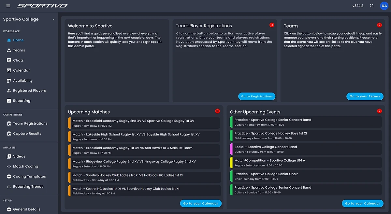The image size is (391, 214).
Task: Open Sunday's Senior Concert Band practice event
Action: pyautogui.click(x=306, y=190)
